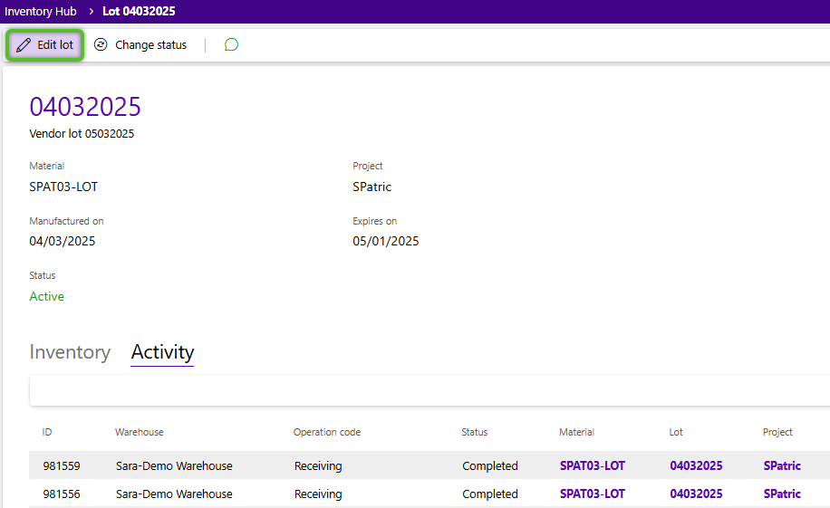Sort by the ID column header
This screenshot has height=508, width=830.
click(47, 432)
